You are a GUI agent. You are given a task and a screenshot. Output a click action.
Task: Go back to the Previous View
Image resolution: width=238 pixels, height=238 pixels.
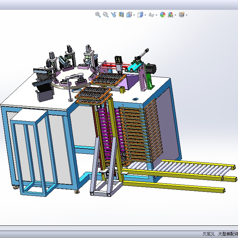(113, 15)
